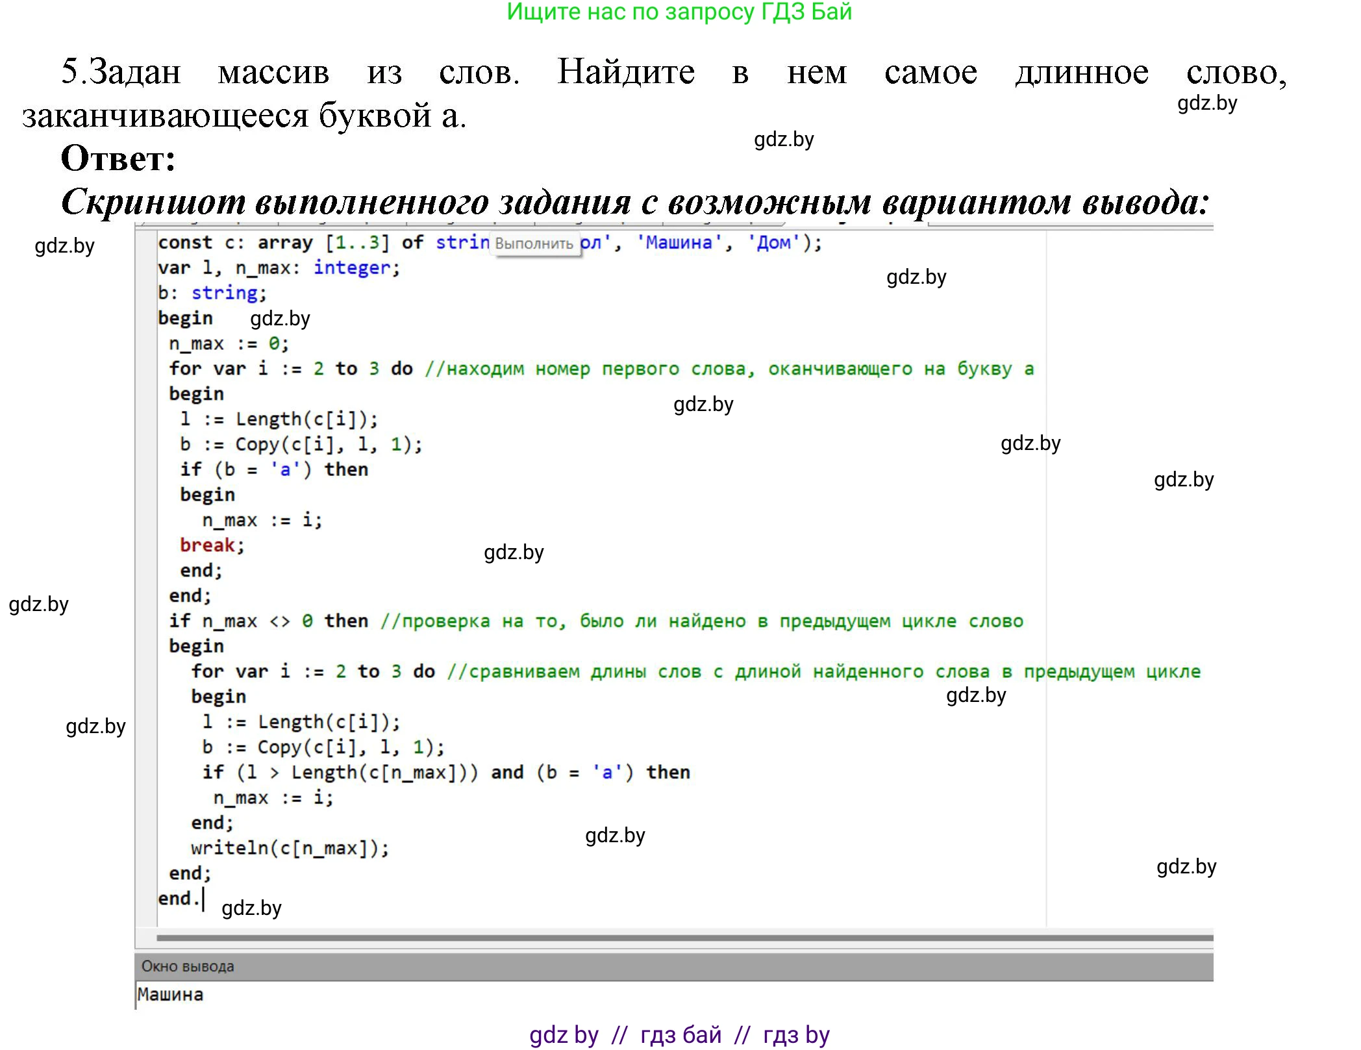Click the output text Машина
Viewport: 1361px width, 1050px height.
coord(170,994)
